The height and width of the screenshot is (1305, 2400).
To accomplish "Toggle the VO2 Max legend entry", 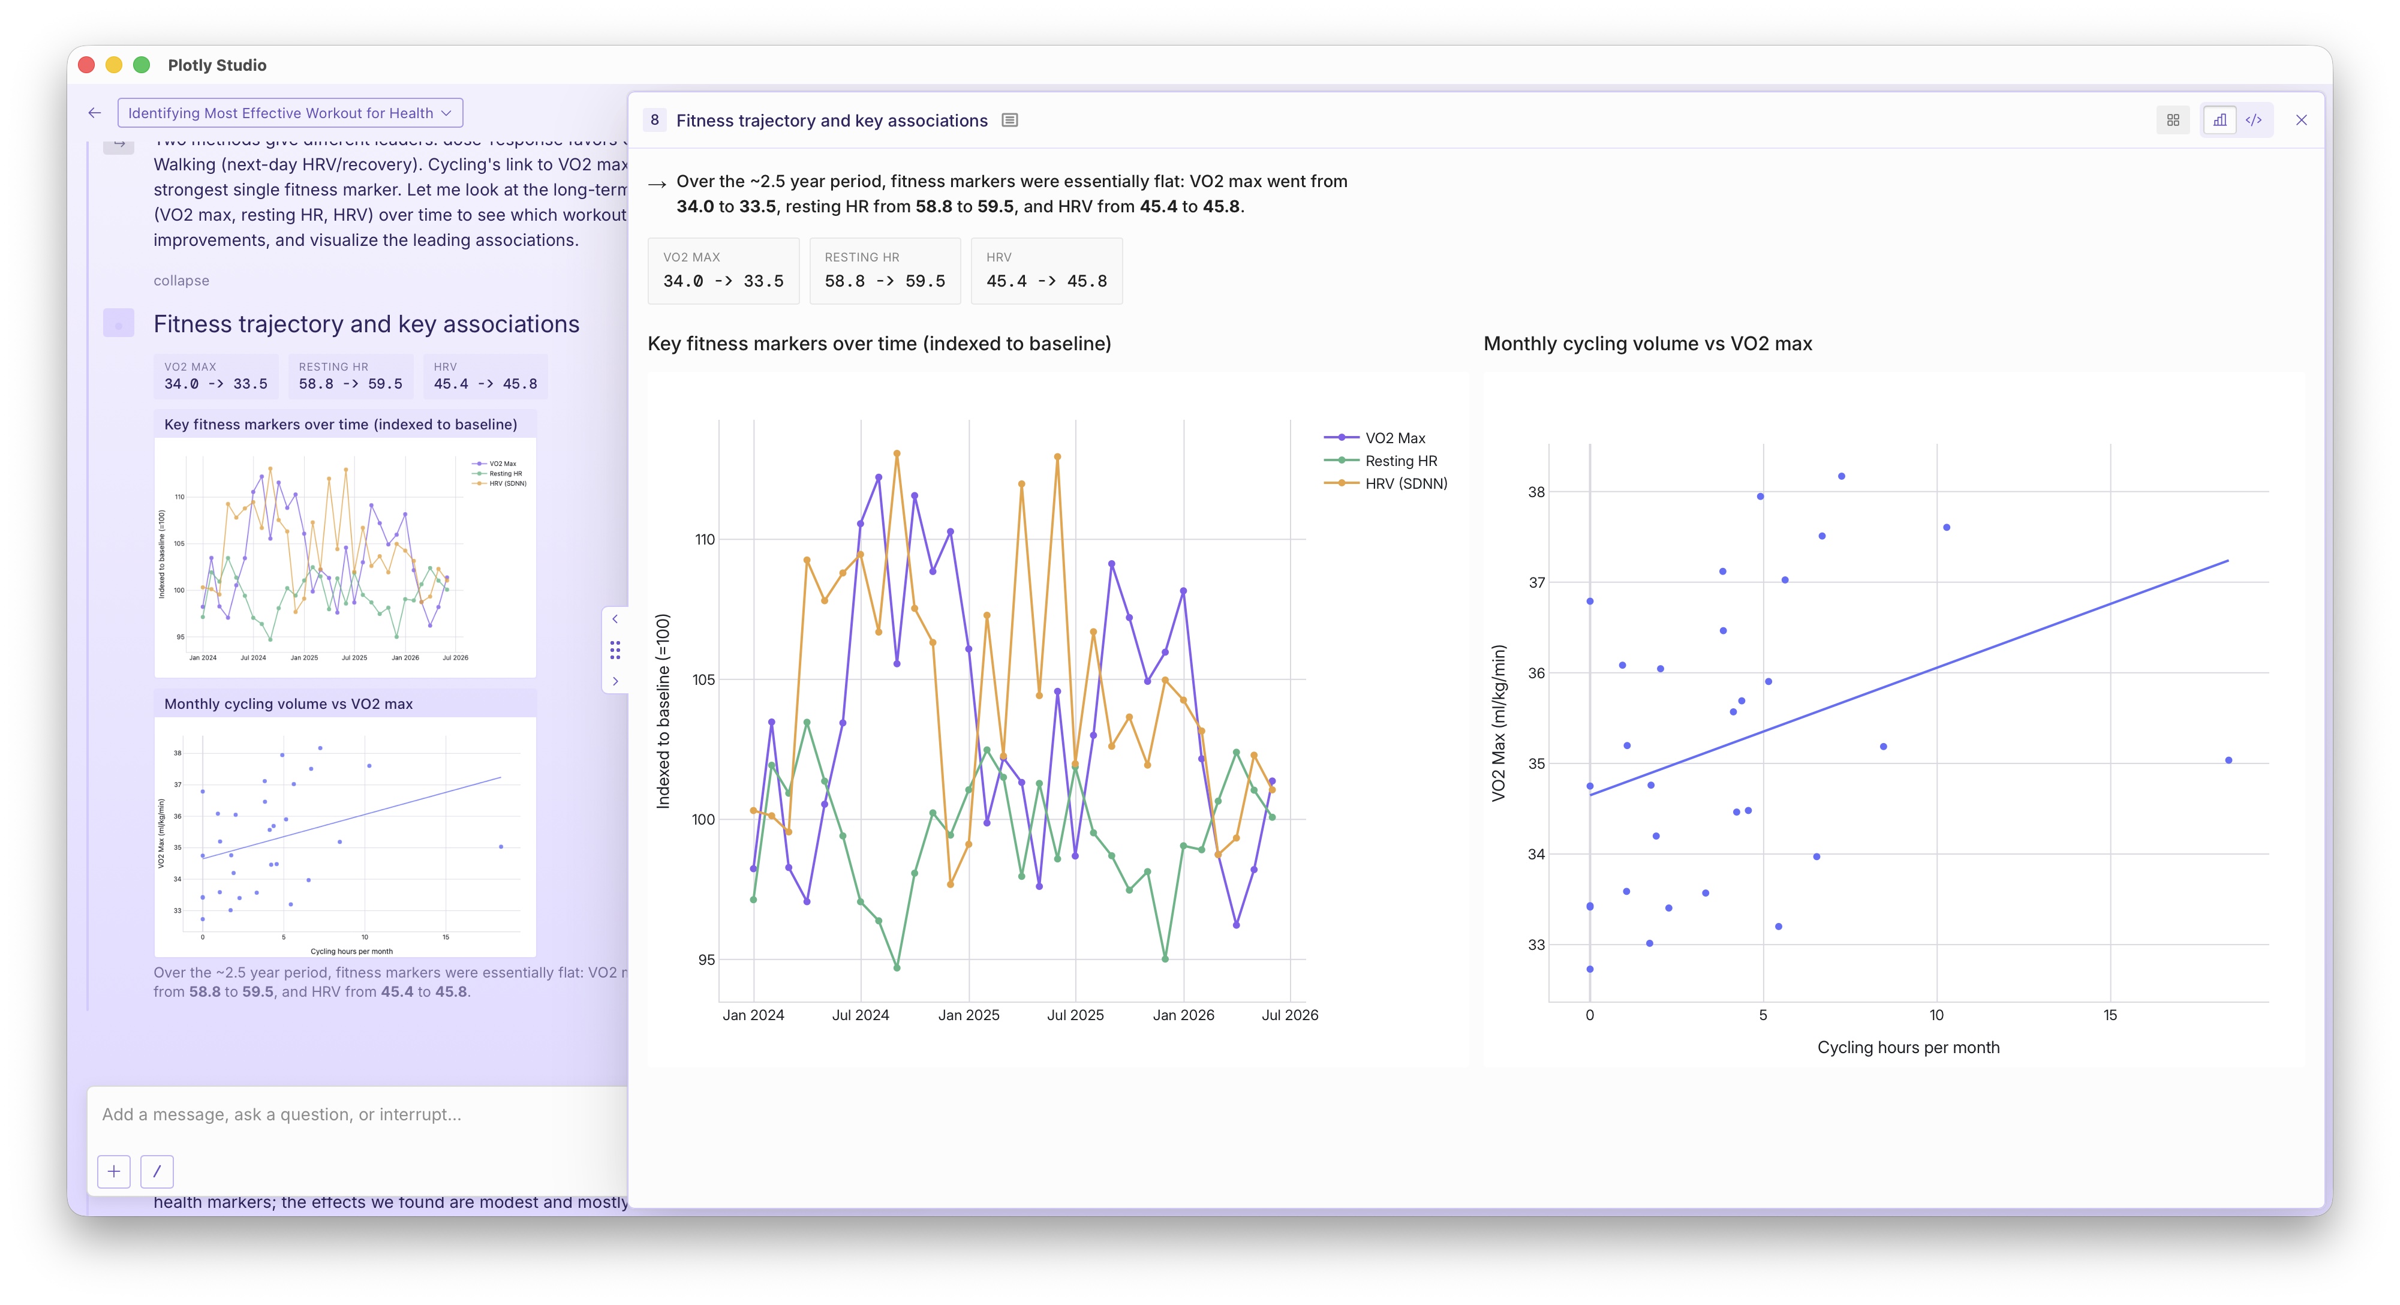I will tap(1375, 438).
